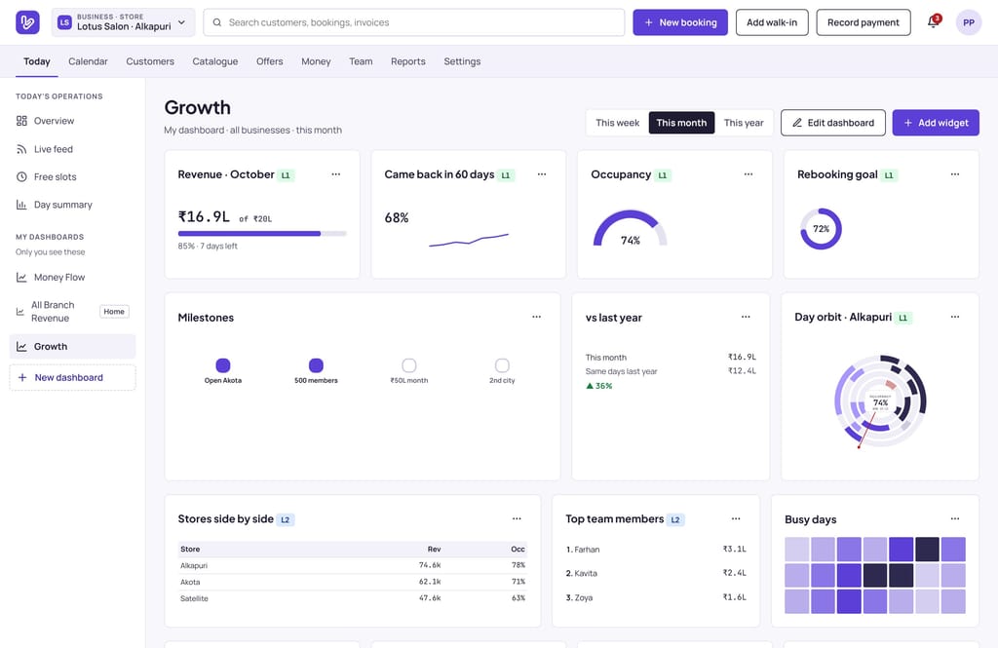
Task: Create a New dashboard
Action: tap(72, 377)
